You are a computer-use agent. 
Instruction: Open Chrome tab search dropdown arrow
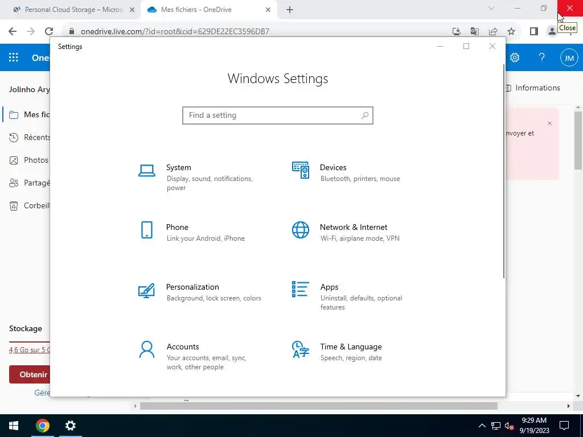(x=491, y=8)
